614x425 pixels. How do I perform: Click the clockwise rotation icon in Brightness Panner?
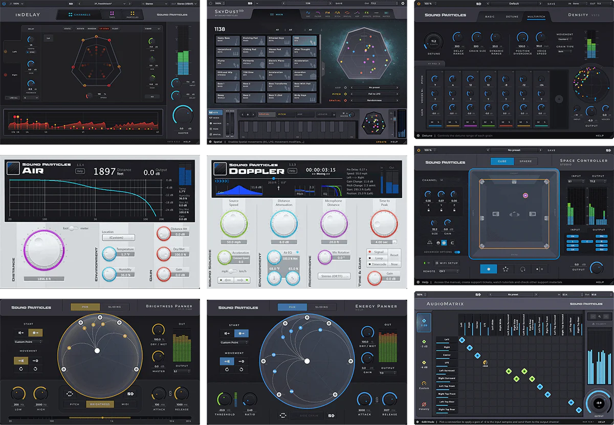[x=21, y=368]
